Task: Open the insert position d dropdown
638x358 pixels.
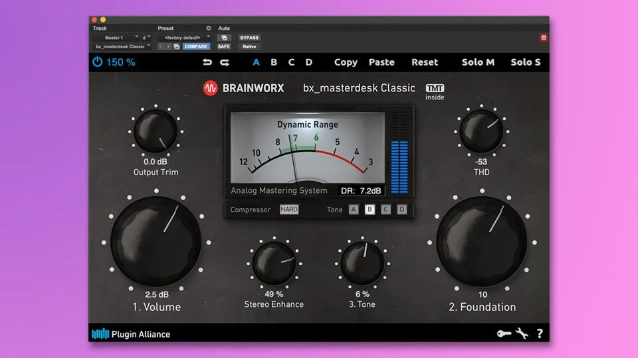Action: coord(146,38)
